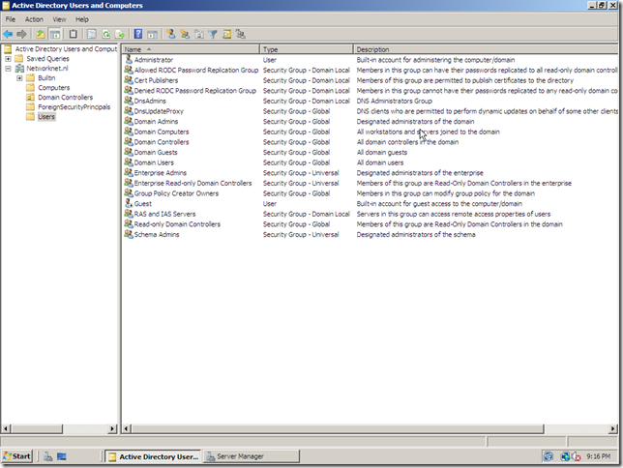Image resolution: width=623 pixels, height=468 pixels.
Task: Select RAS and IAS Servers entry
Action: pyautogui.click(x=164, y=214)
